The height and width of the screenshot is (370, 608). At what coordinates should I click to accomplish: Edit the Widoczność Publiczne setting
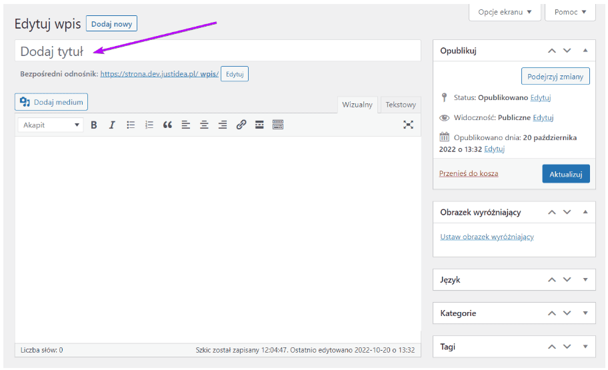tap(543, 117)
